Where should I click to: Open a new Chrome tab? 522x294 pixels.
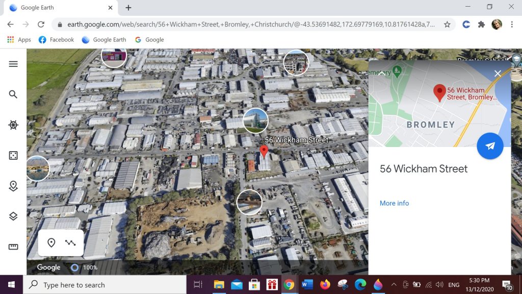point(128,8)
